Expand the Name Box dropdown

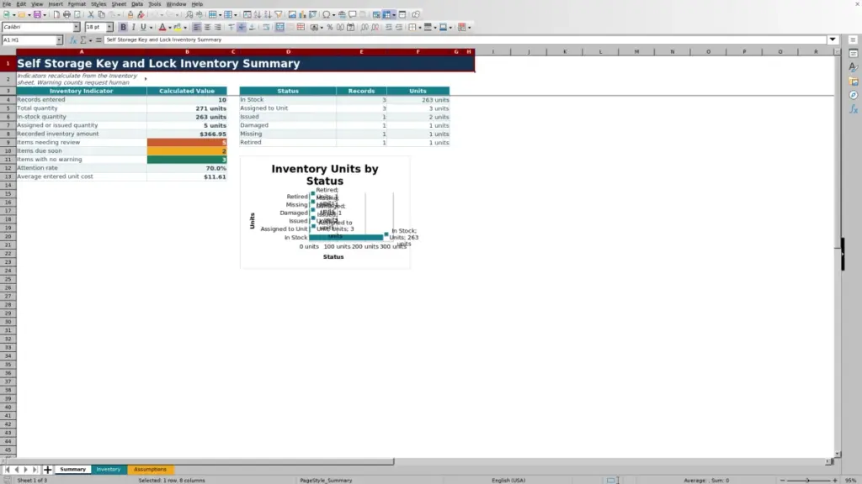coord(59,40)
